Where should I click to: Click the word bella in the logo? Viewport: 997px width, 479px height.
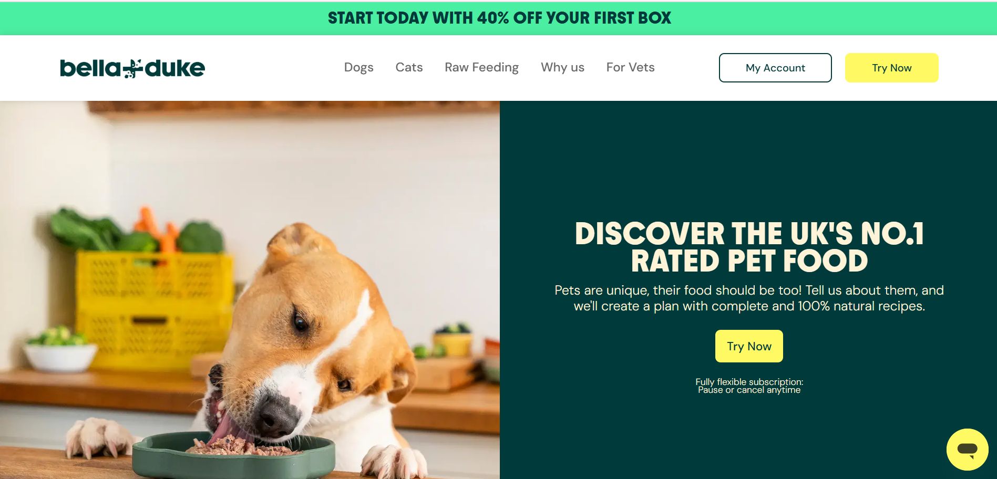[91, 68]
